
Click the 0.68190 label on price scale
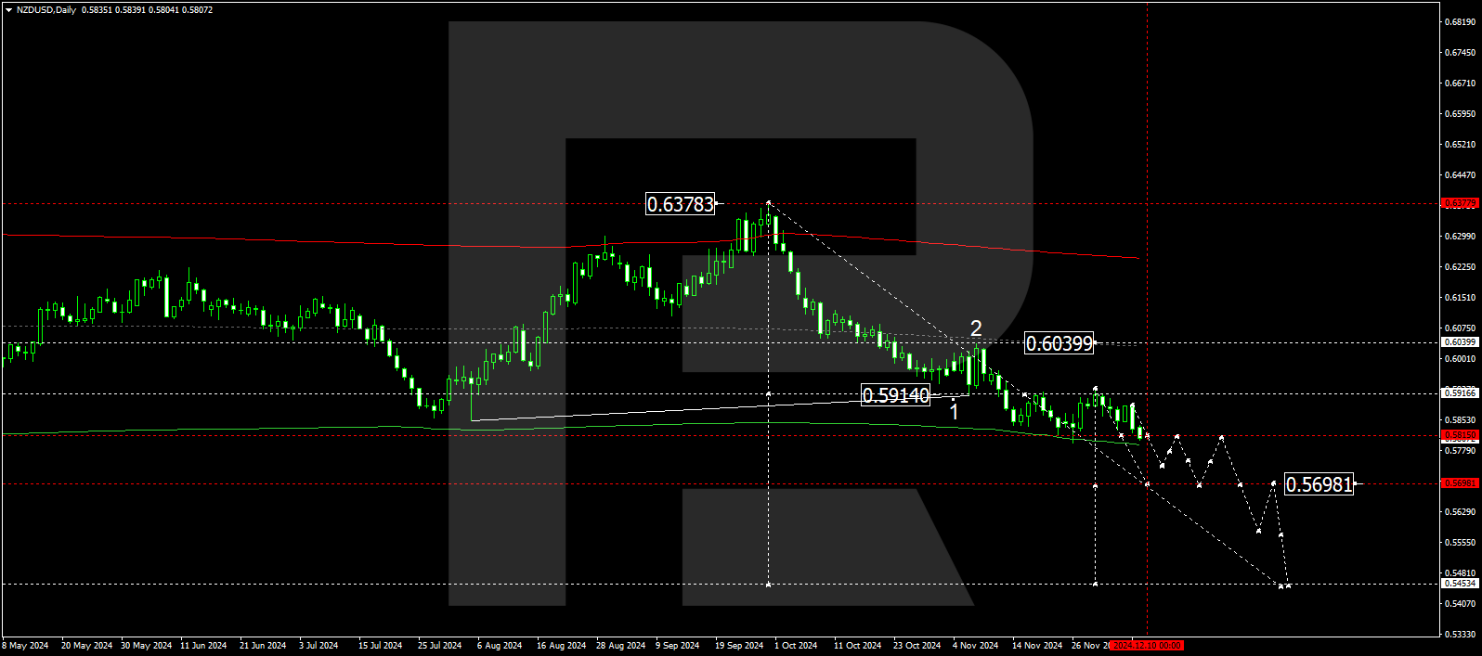[1460, 22]
